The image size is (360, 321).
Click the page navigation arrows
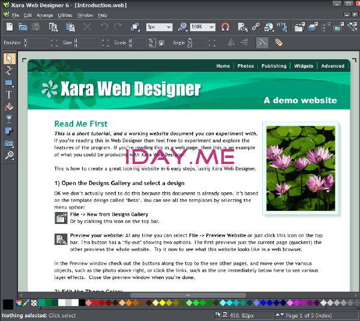280,315
